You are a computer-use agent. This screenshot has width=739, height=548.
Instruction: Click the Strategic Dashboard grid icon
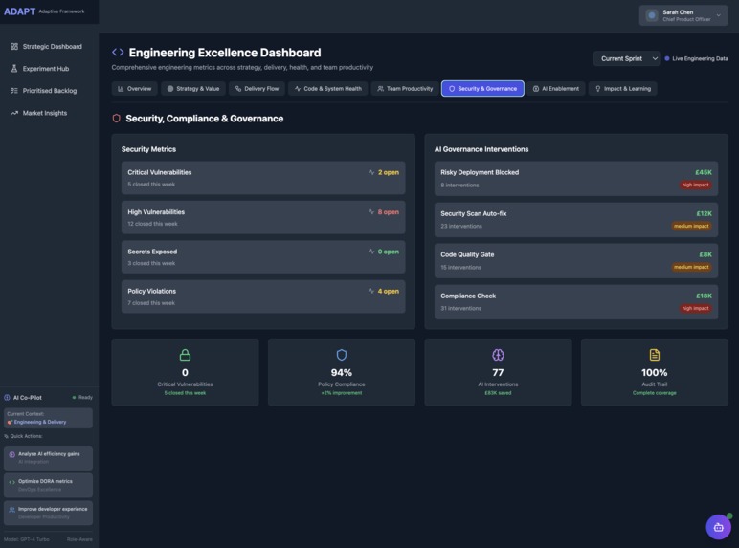tap(14, 46)
